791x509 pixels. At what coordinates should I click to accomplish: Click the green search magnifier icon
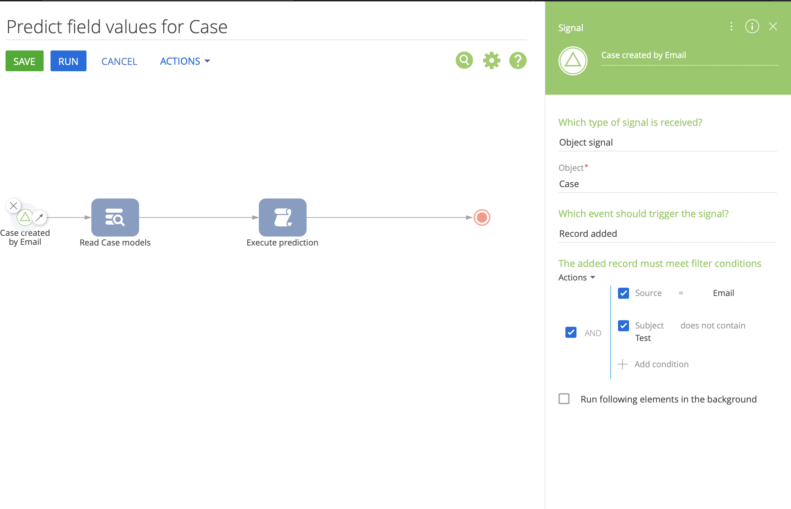click(464, 61)
